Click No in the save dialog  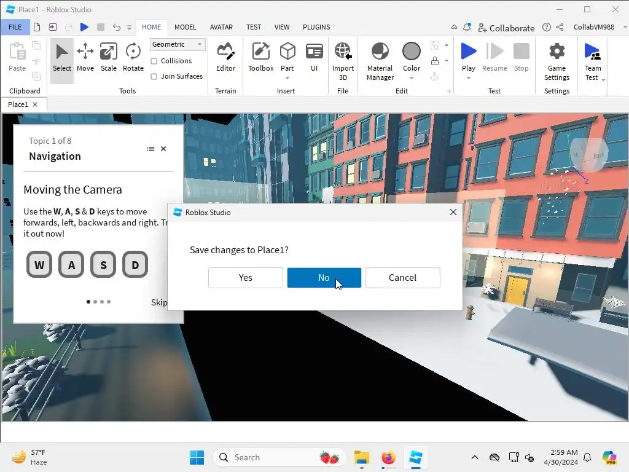(x=324, y=278)
